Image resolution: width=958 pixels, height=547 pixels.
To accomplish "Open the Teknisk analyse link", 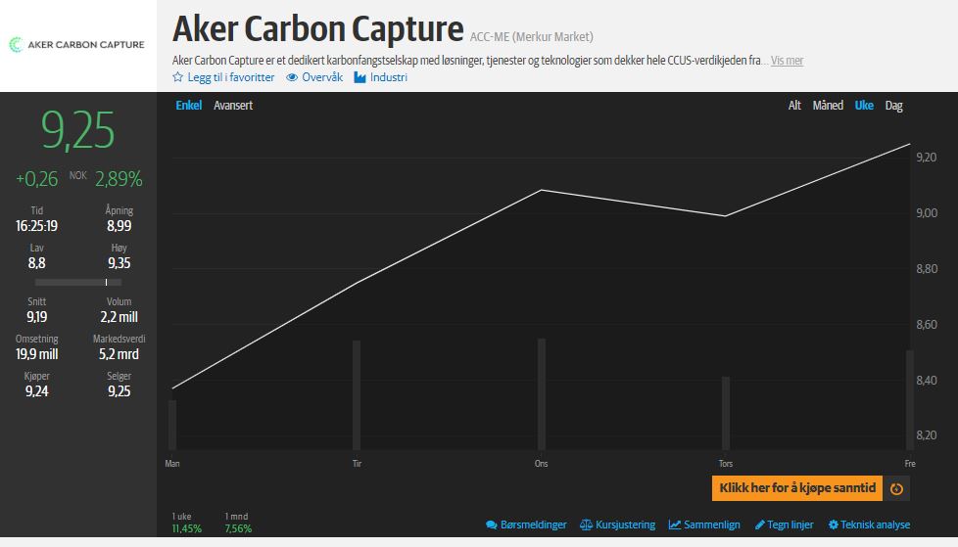I will (876, 525).
